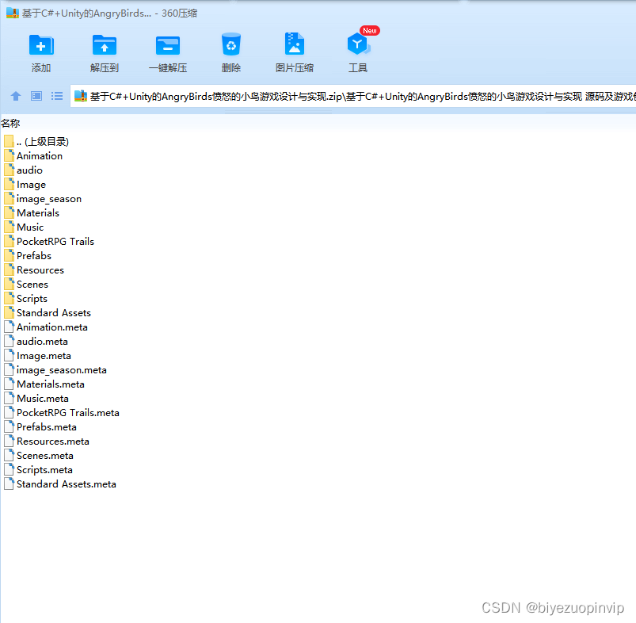Select the Prefabs folder
Image resolution: width=636 pixels, height=623 pixels.
[x=28, y=256]
